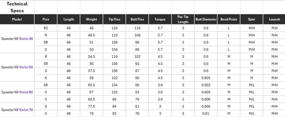The height and width of the screenshot is (117, 285).
Task: Select the R2 flex cell
Action: click(x=46, y=28)
